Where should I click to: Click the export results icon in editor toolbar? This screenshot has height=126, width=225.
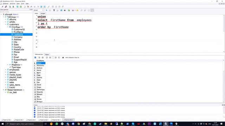(69, 10)
